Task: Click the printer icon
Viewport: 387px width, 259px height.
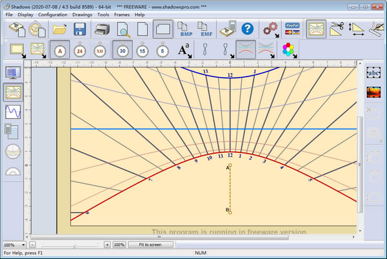Action: point(103,29)
